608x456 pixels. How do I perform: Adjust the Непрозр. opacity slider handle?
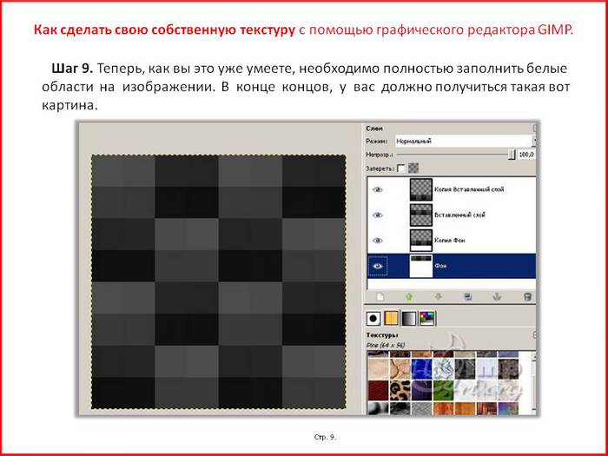point(512,155)
